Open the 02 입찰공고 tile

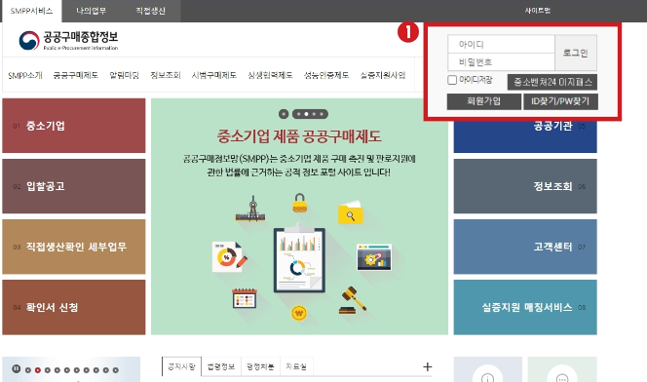(74, 186)
